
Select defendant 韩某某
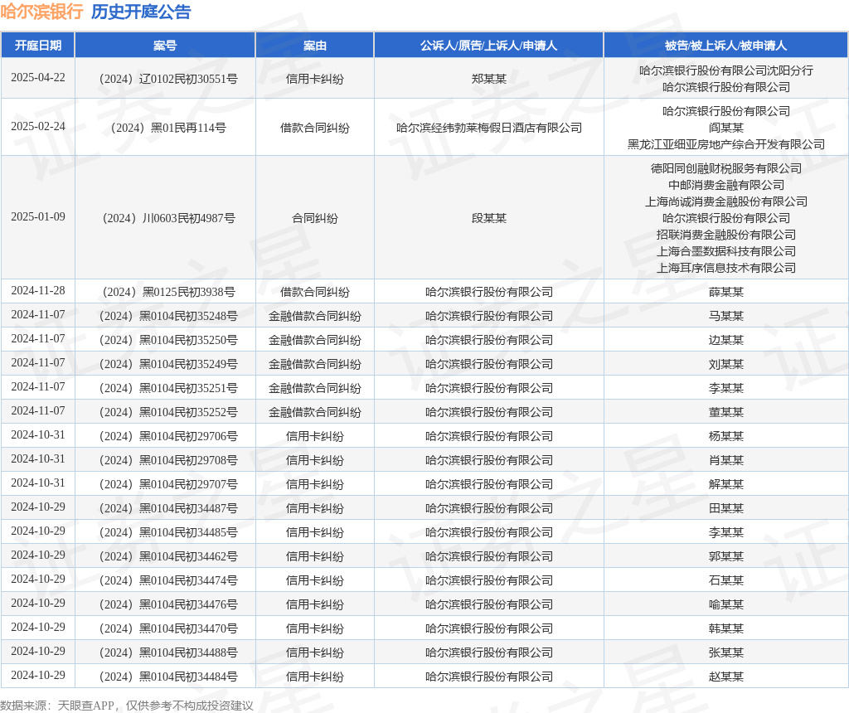(x=726, y=628)
